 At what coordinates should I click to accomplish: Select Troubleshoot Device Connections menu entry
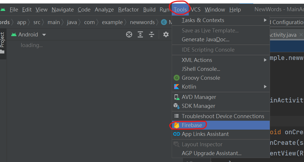221,116
